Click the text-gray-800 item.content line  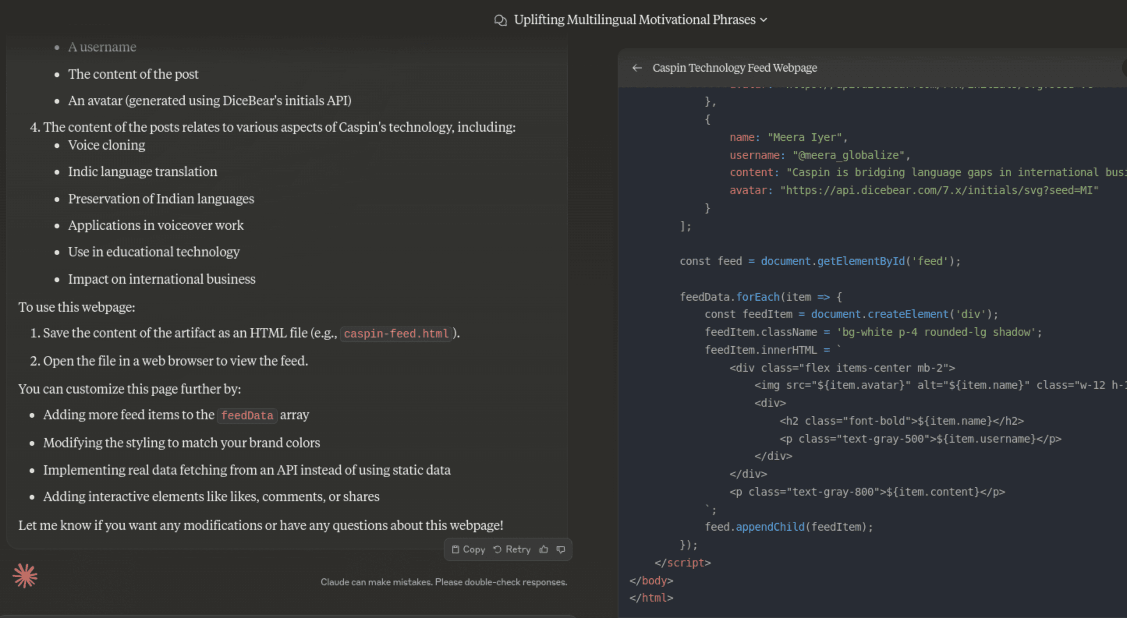tap(867, 492)
